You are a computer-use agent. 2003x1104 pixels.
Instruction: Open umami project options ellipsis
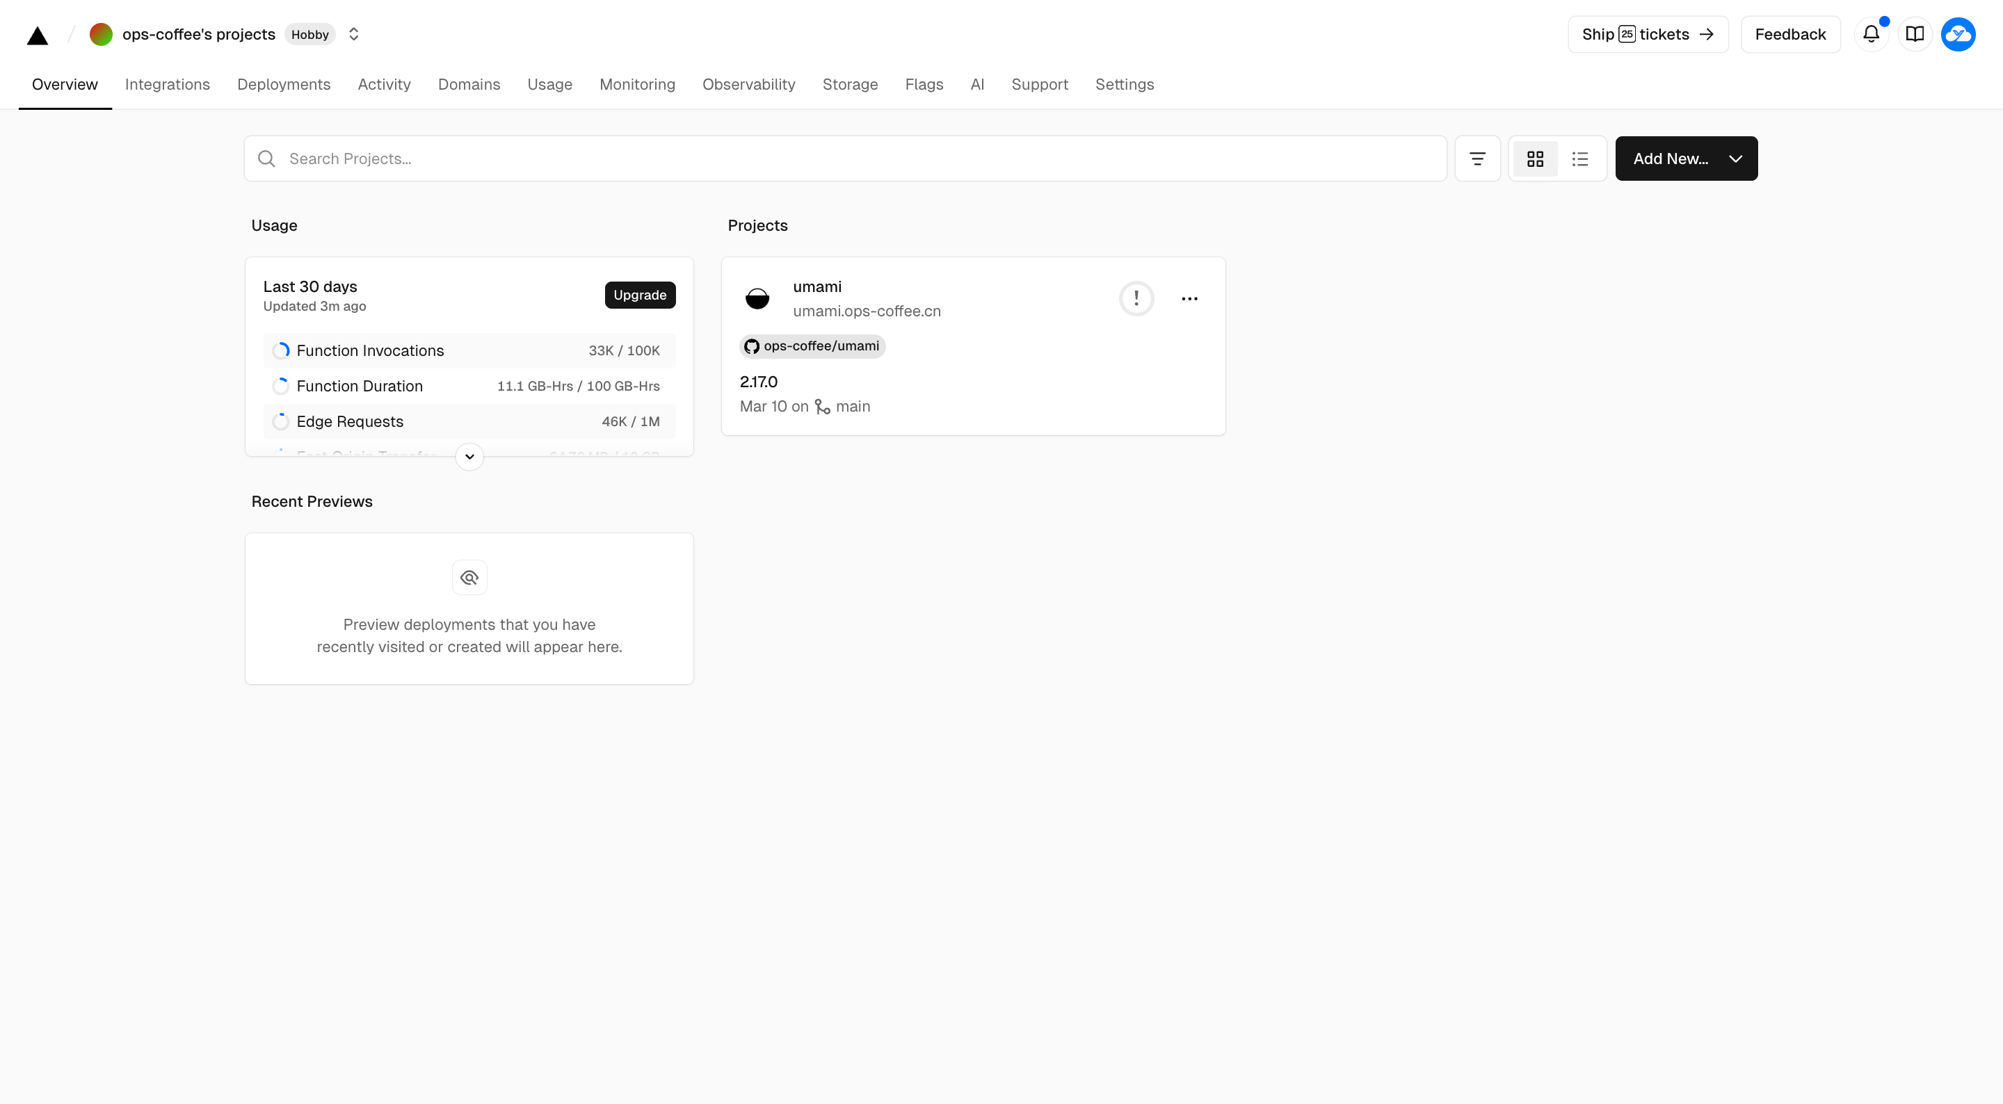1190,298
